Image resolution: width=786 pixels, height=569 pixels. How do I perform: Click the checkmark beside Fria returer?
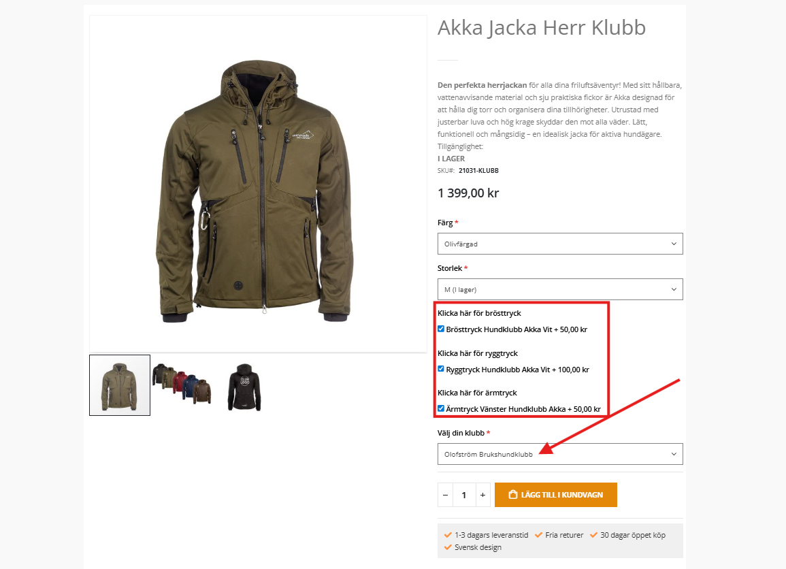538,535
